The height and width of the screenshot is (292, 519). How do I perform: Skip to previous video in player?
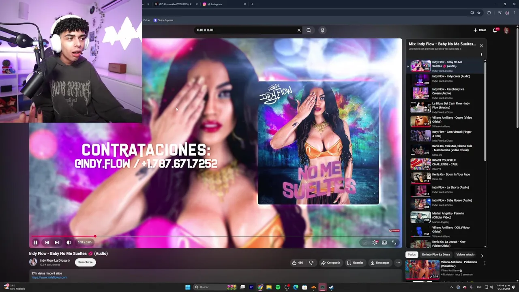coord(47,243)
